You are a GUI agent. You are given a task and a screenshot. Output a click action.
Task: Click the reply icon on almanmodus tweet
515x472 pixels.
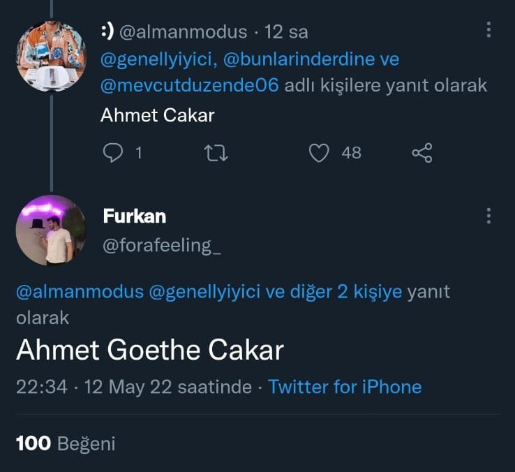112,152
